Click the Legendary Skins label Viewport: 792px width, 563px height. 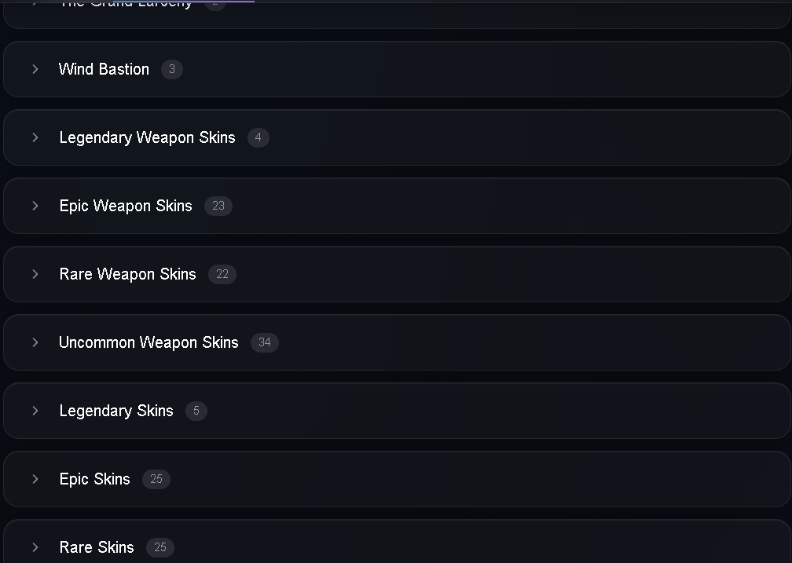coord(116,411)
